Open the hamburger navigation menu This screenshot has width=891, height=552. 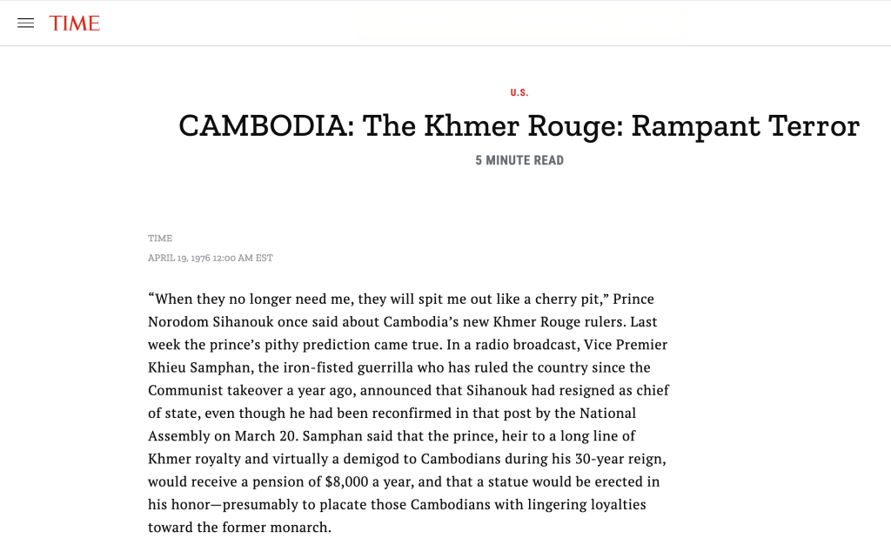[26, 24]
